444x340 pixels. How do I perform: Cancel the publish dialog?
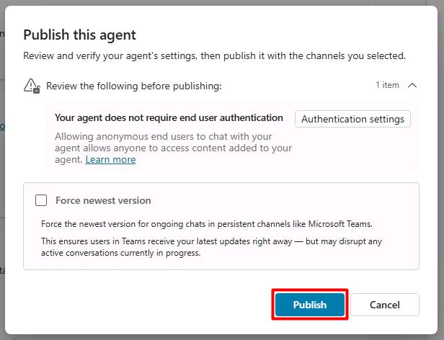(385, 305)
